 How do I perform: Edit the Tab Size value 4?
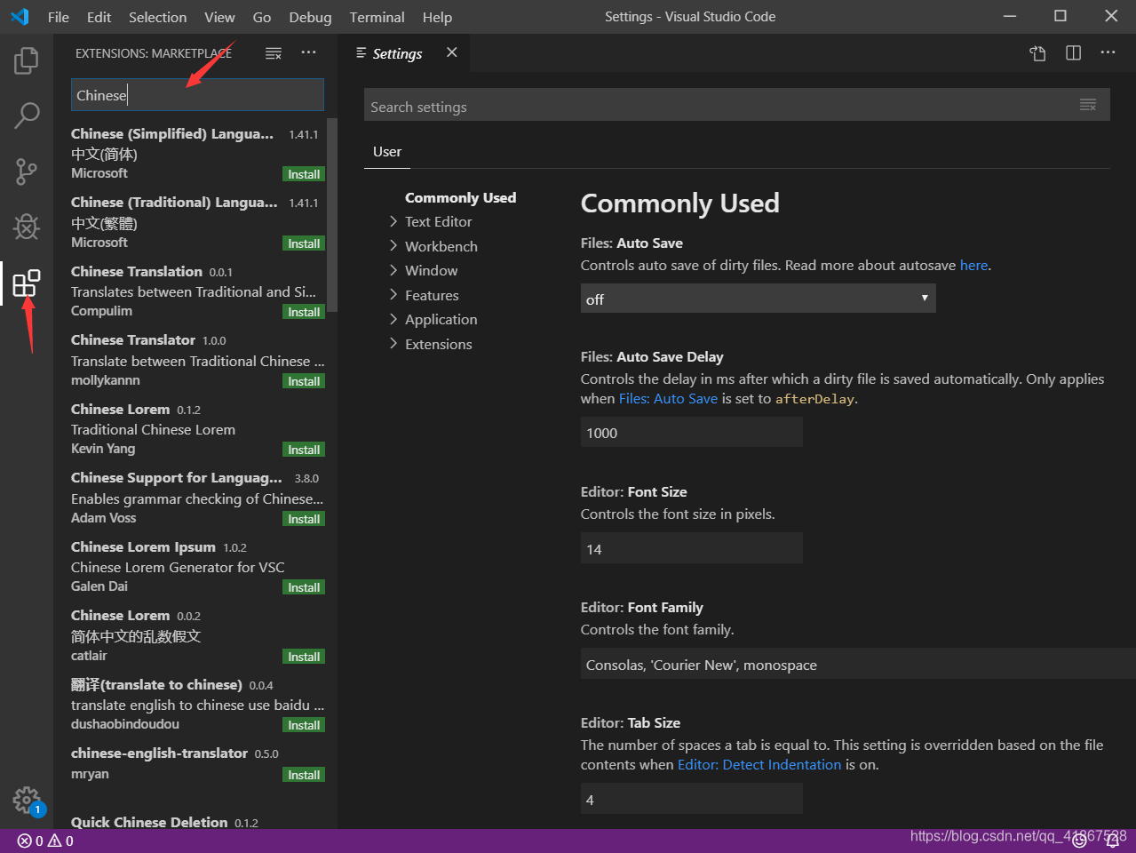691,799
